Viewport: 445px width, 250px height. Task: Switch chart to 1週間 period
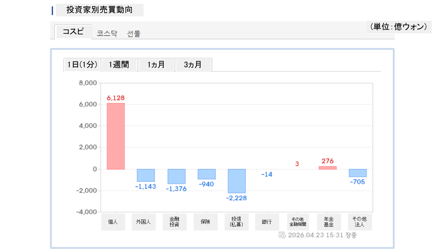tap(119, 65)
